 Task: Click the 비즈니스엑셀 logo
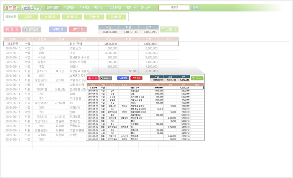pos(31,8)
